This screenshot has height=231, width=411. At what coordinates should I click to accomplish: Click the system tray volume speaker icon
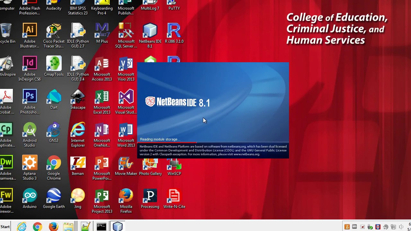click(401, 227)
